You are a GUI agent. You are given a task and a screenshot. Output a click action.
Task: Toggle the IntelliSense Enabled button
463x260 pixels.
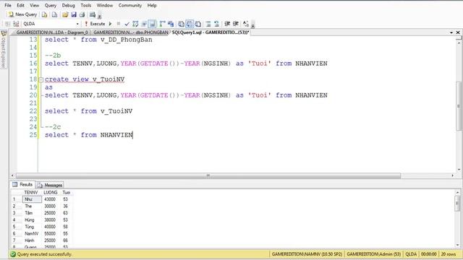point(152,24)
